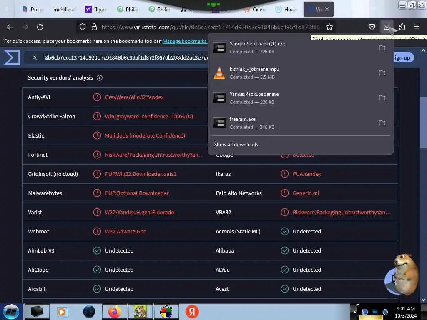The width and height of the screenshot is (427, 320).
Task: Click the check icon for AhnLab-V3
Action: coord(97,250)
